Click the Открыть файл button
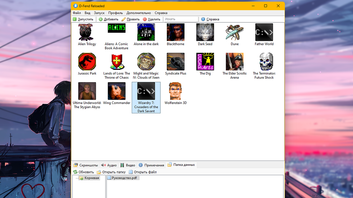This screenshot has width=353, height=198. pos(143,172)
